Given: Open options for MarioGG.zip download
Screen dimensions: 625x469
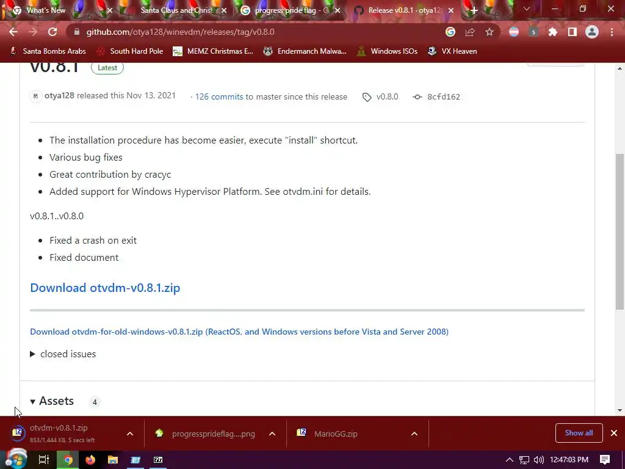Looking at the screenshot, I should click(x=414, y=434).
